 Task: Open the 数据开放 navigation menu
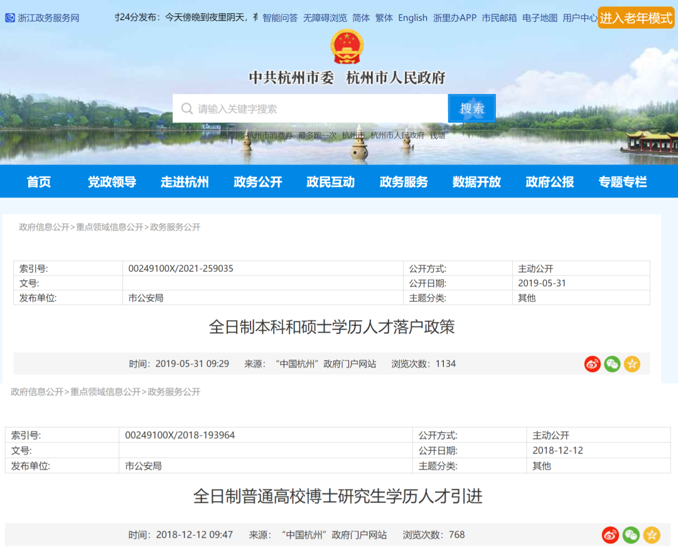coord(476,182)
